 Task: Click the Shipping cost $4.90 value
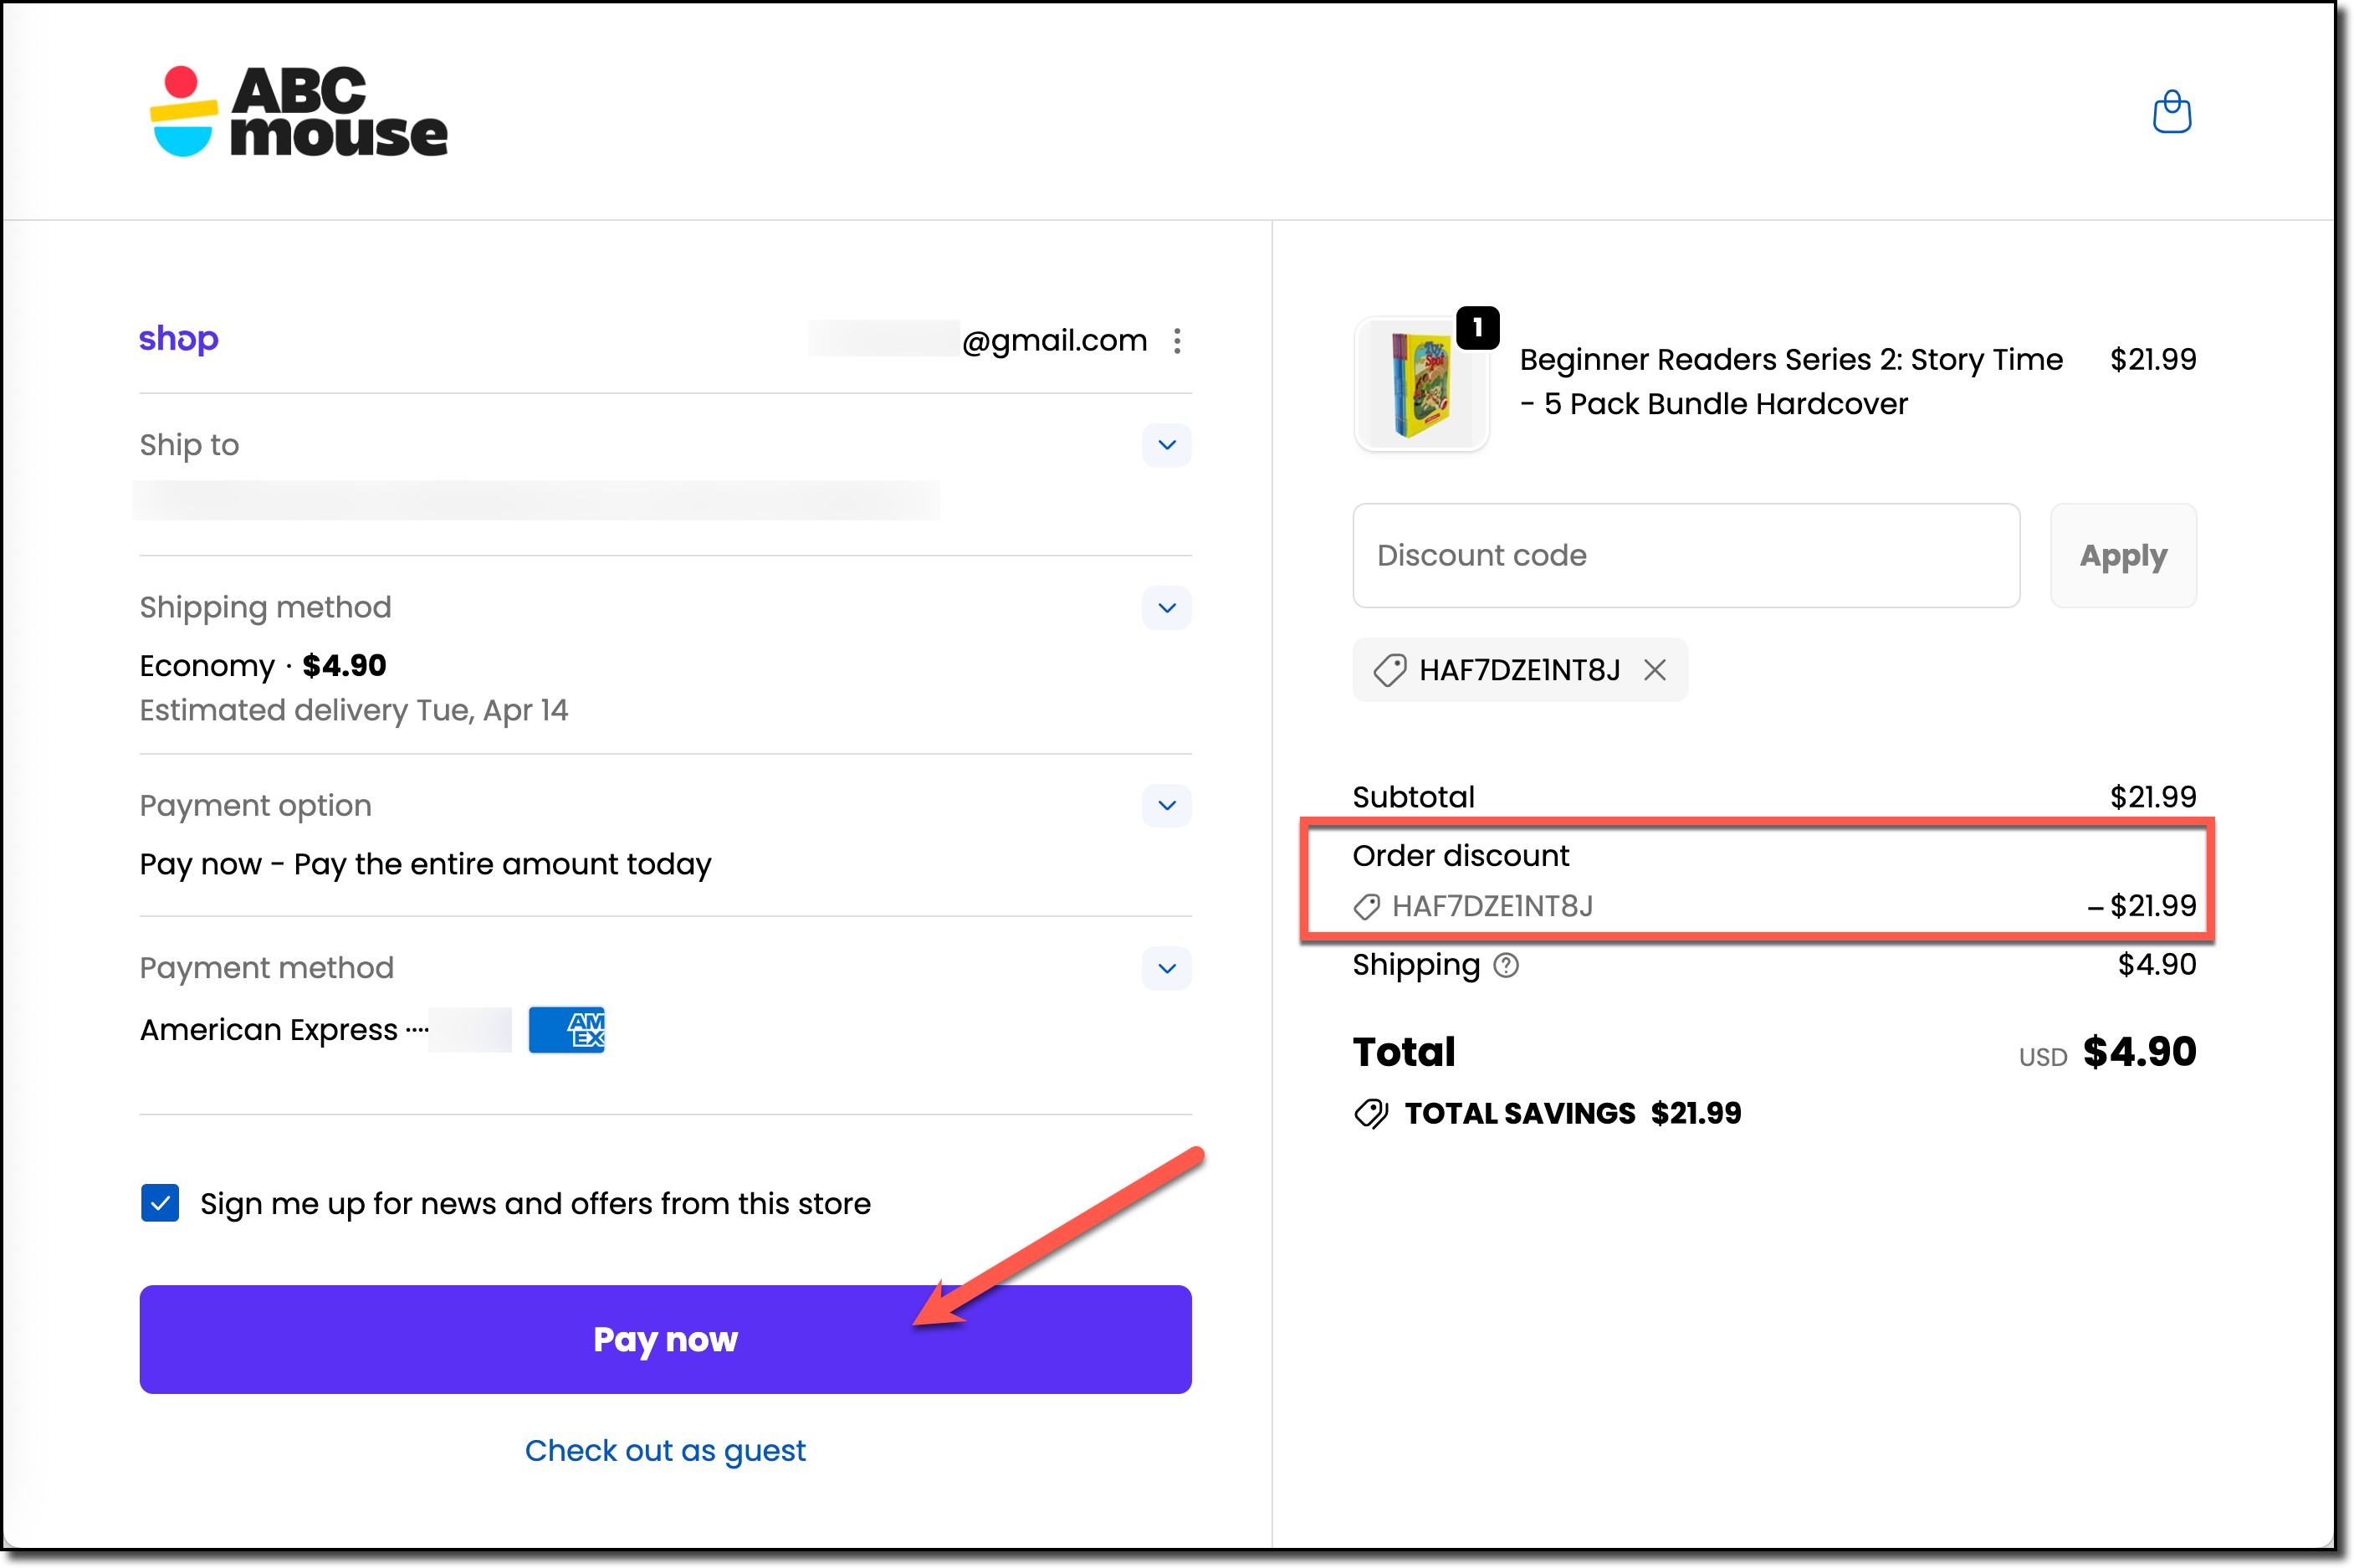[2157, 964]
